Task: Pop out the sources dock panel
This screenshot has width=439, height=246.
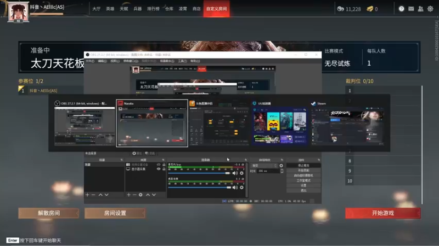Action: 163,160
